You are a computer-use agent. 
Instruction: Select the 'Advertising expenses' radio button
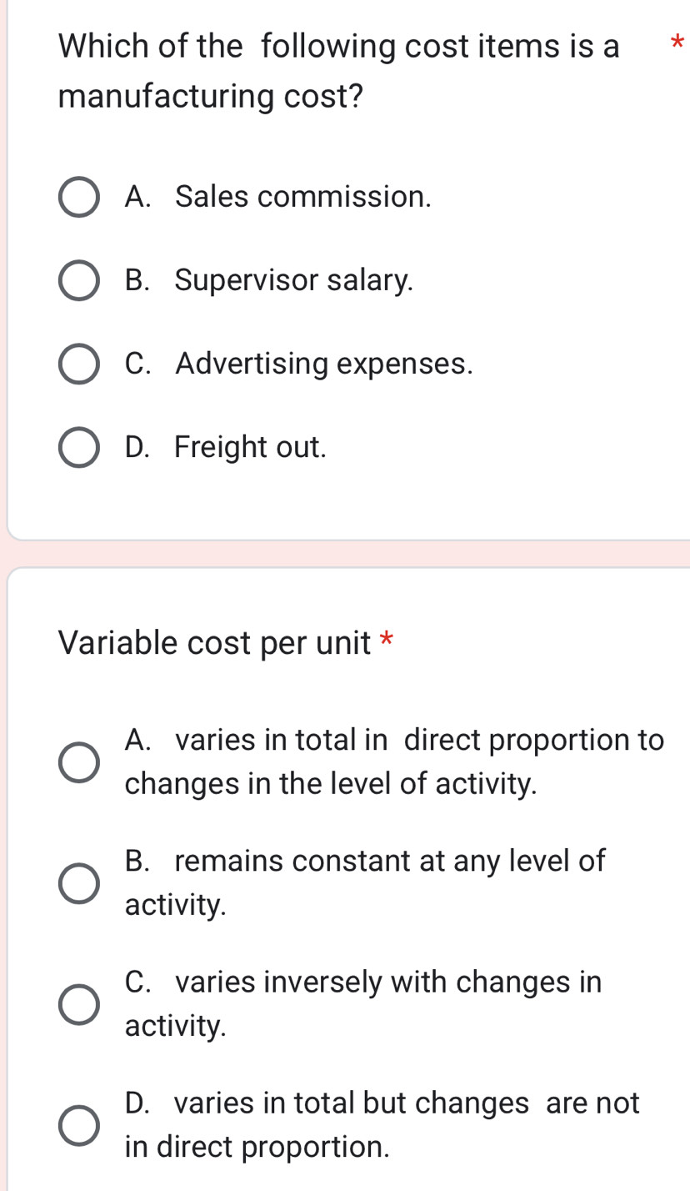click(79, 364)
